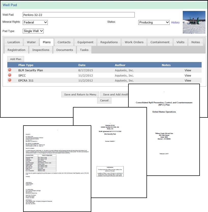
Task: View the BLM Security Plan document
Action: 188,70
